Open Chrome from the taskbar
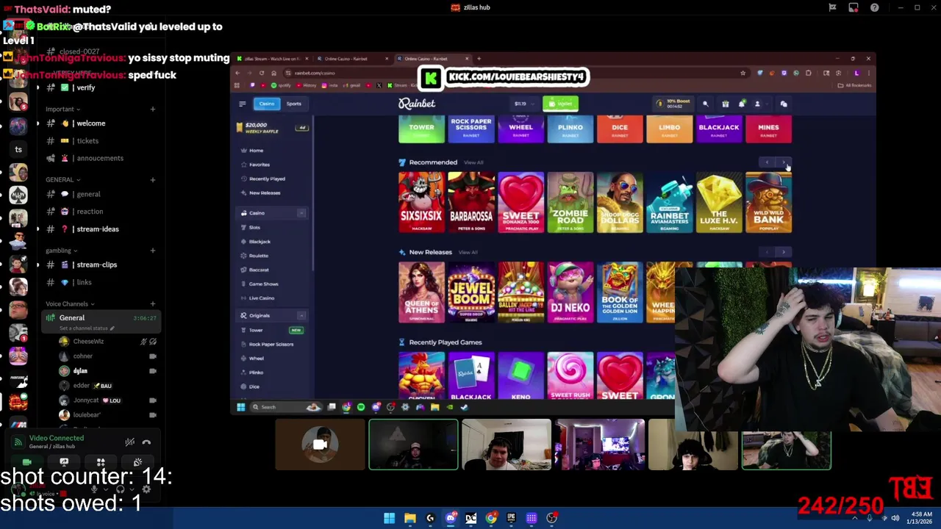 pyautogui.click(x=491, y=518)
